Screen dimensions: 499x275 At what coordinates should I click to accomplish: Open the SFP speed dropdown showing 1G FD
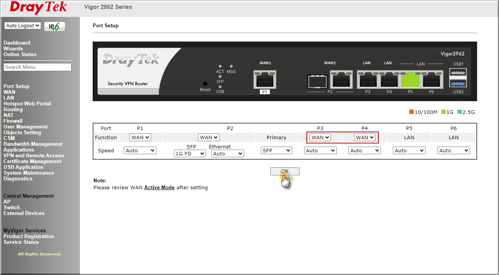click(190, 153)
